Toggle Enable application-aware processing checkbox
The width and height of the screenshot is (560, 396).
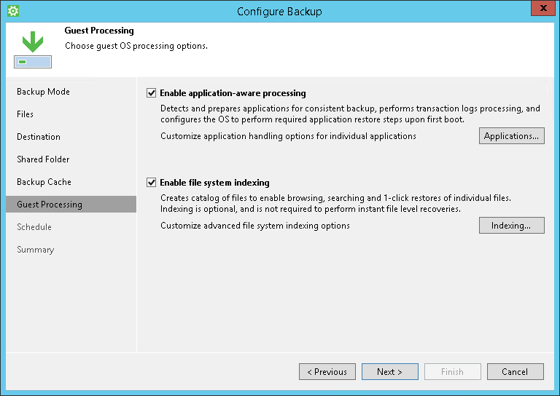(x=152, y=93)
